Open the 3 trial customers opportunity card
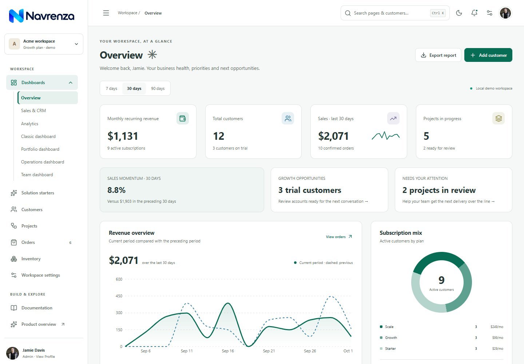 pyautogui.click(x=329, y=190)
